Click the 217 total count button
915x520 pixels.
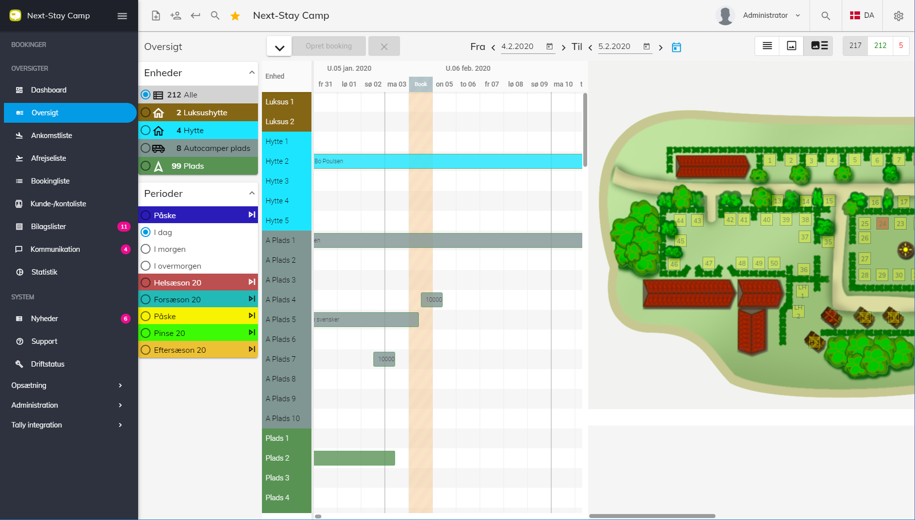click(x=855, y=46)
